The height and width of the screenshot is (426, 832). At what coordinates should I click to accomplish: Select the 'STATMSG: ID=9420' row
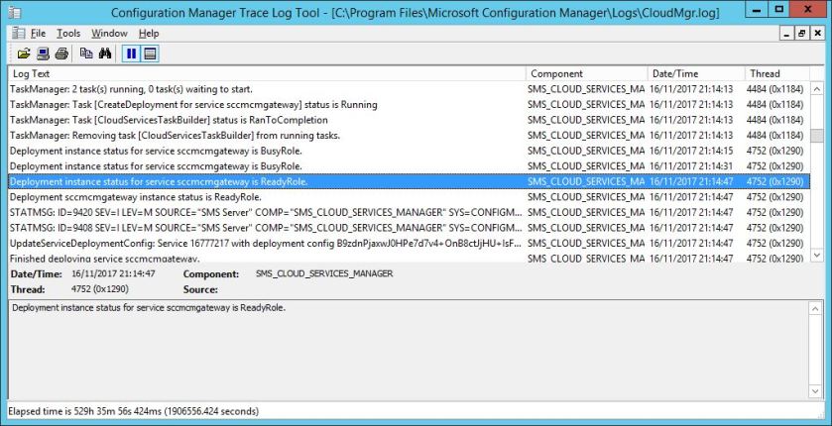point(410,212)
